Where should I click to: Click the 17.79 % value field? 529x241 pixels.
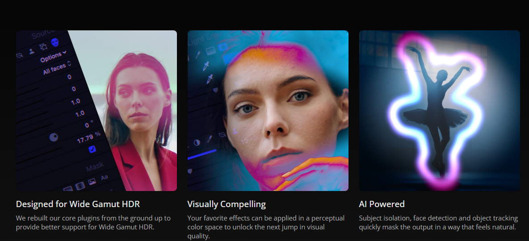pyautogui.click(x=89, y=138)
